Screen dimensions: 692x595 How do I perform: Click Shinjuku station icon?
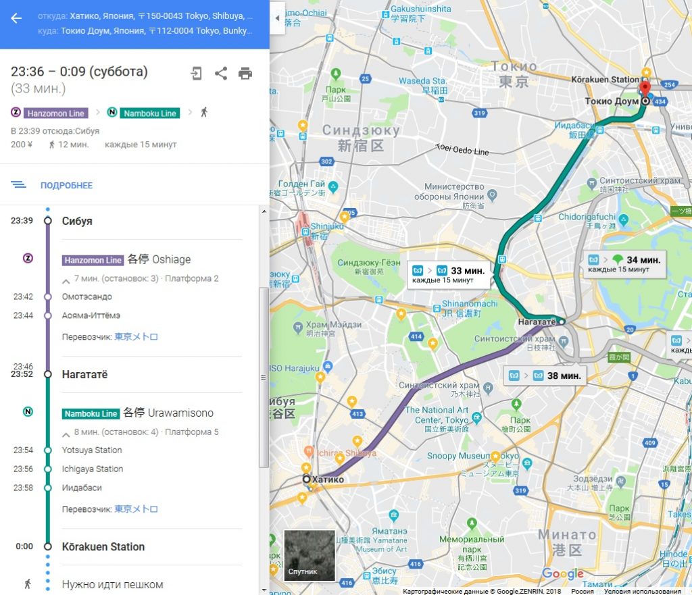tap(305, 231)
